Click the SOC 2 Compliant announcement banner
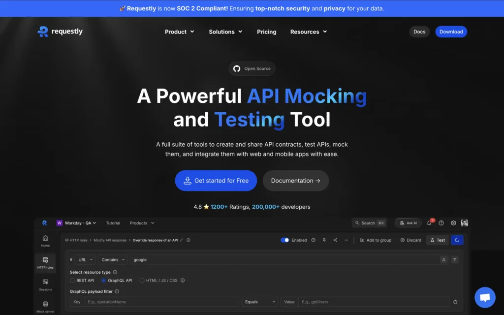 (x=252, y=8)
